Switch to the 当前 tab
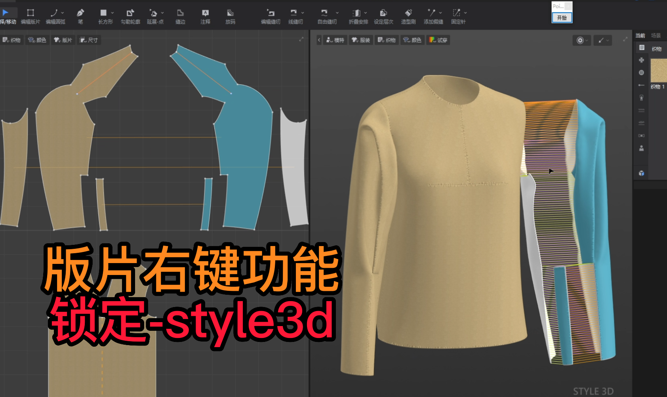The height and width of the screenshot is (397, 667). tap(640, 36)
